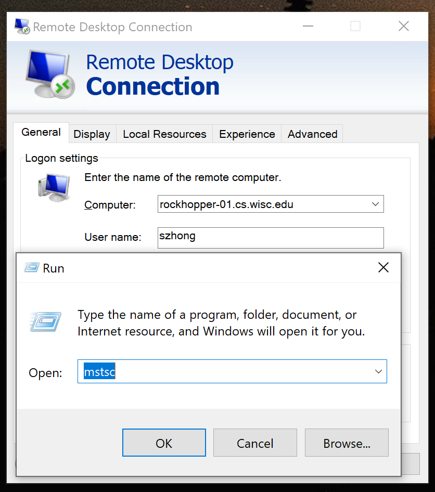The width and height of the screenshot is (435, 492).
Task: Click the computer icon in Logon settings
Action: point(54,188)
